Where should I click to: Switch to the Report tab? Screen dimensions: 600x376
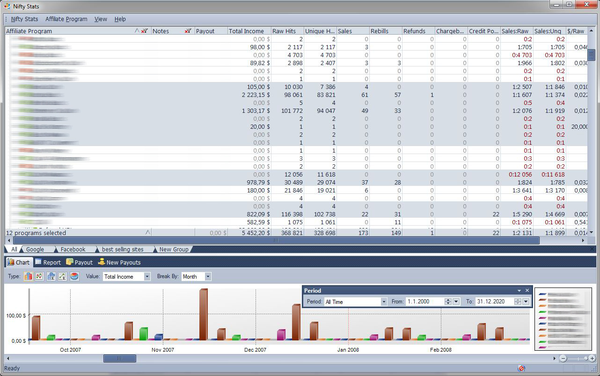tap(48, 262)
